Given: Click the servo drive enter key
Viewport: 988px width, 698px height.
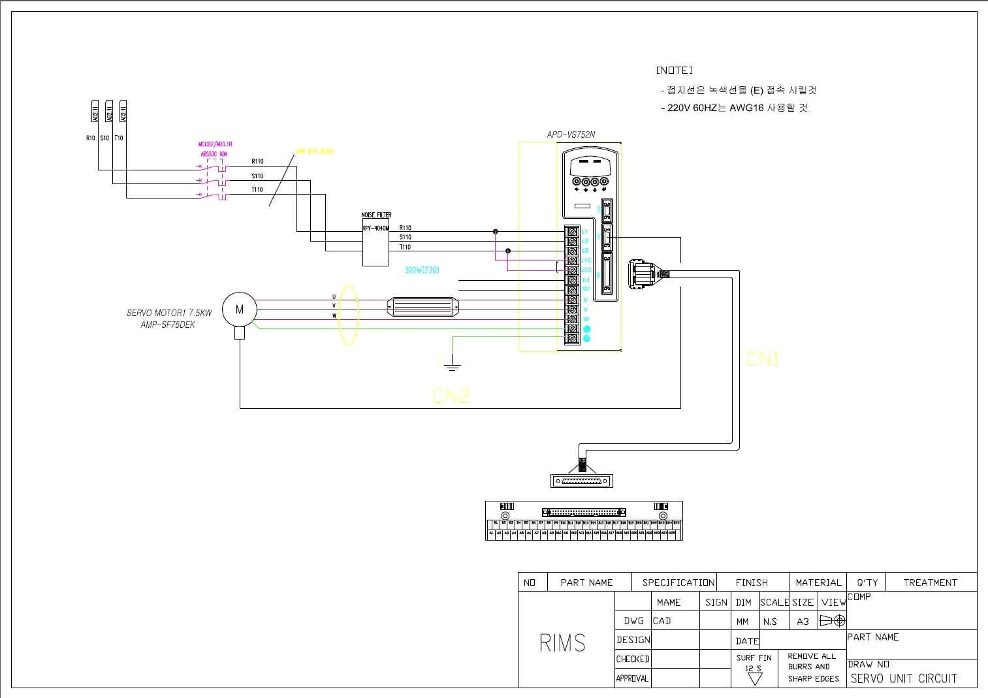Looking at the screenshot, I should (x=605, y=182).
